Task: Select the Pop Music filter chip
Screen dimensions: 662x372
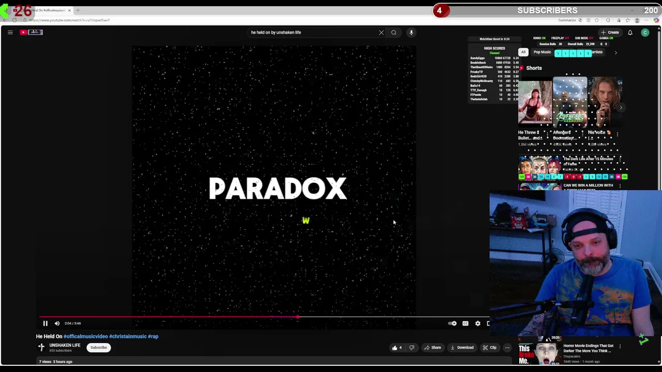Action: pos(542,52)
